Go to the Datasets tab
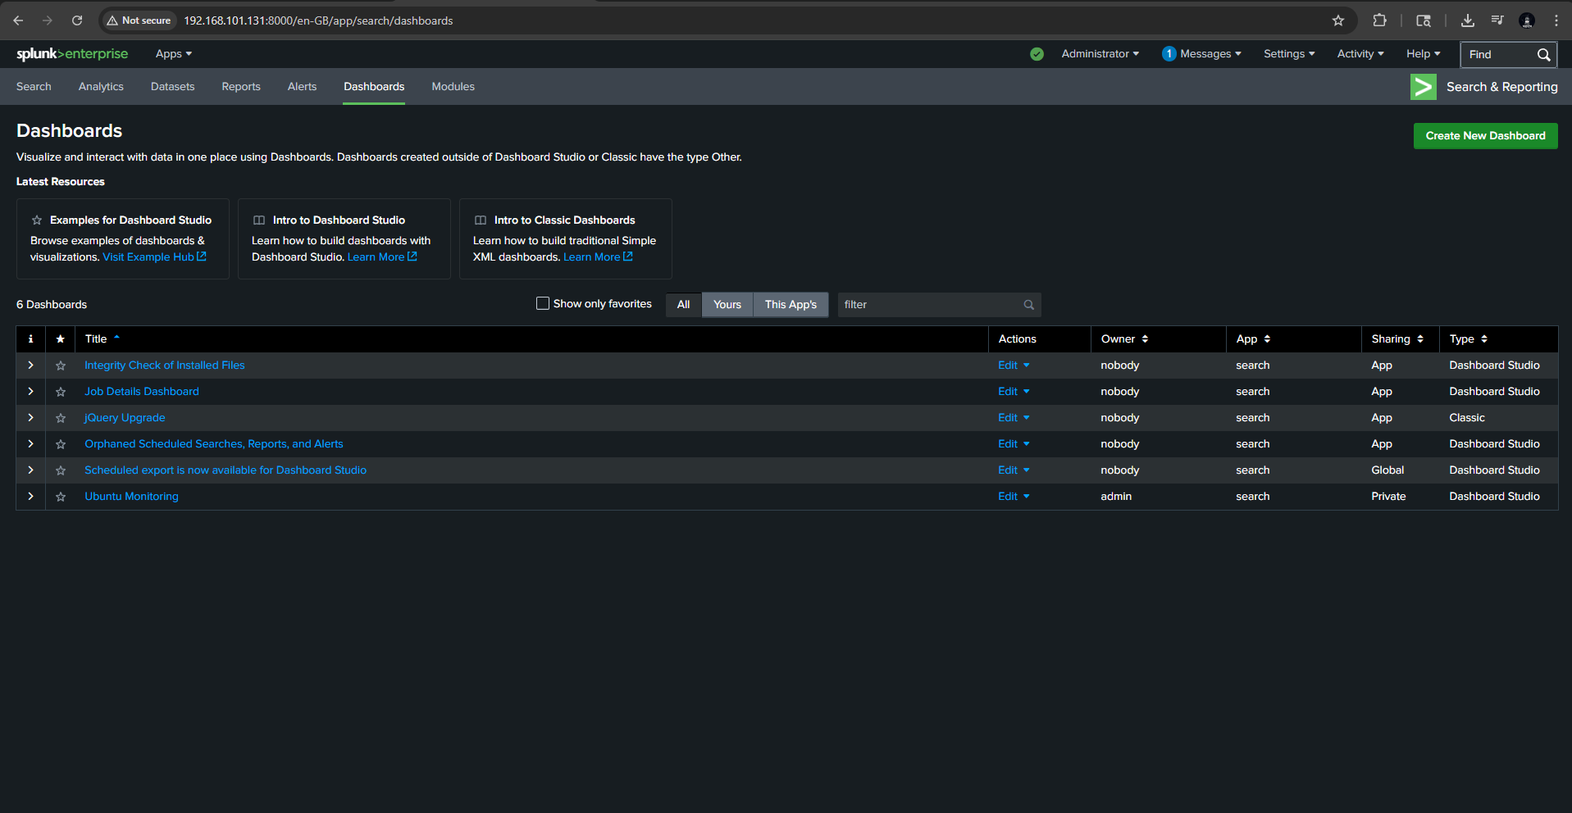Screen dimensions: 1572x813 click(x=172, y=87)
